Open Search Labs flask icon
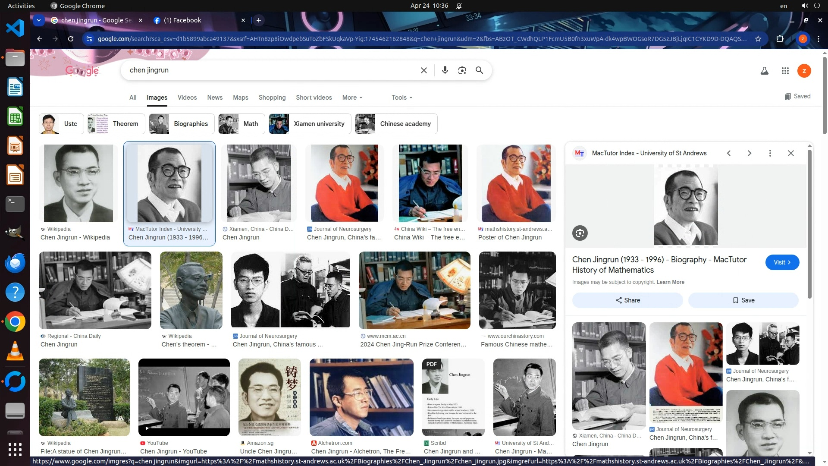The image size is (828, 466). coord(764,71)
